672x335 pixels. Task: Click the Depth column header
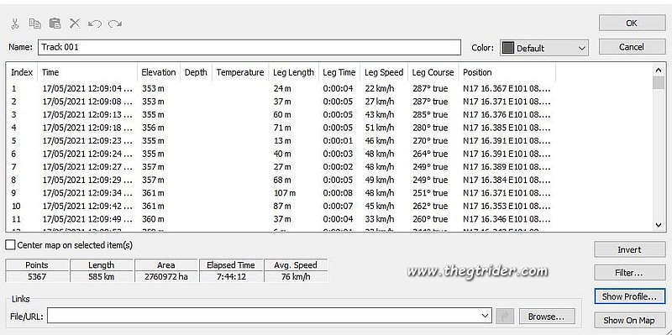(196, 72)
